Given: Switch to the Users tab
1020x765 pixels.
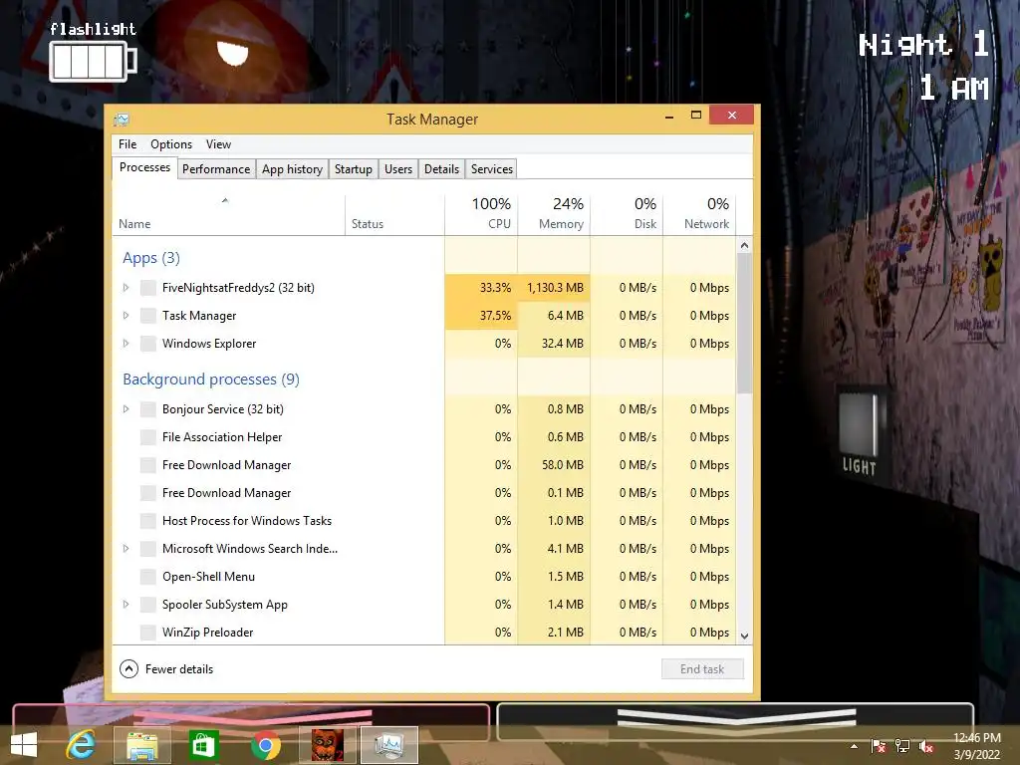Looking at the screenshot, I should tap(398, 169).
